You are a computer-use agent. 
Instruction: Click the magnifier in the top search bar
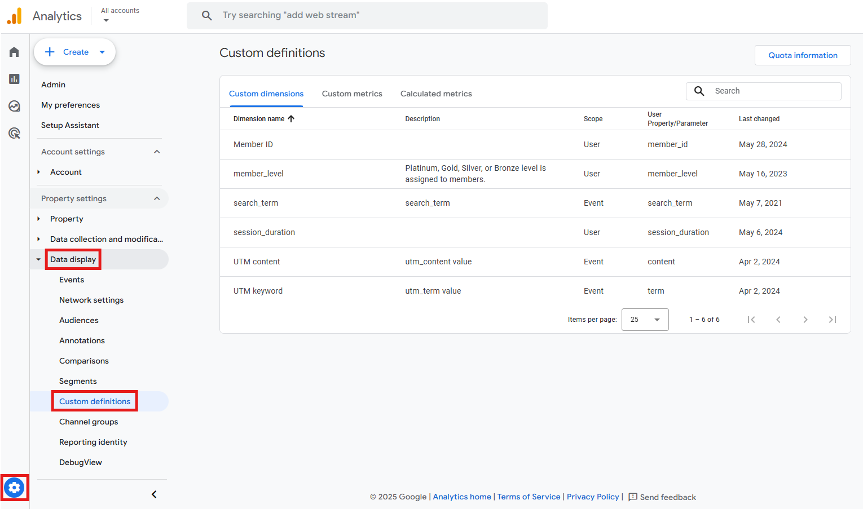(207, 15)
